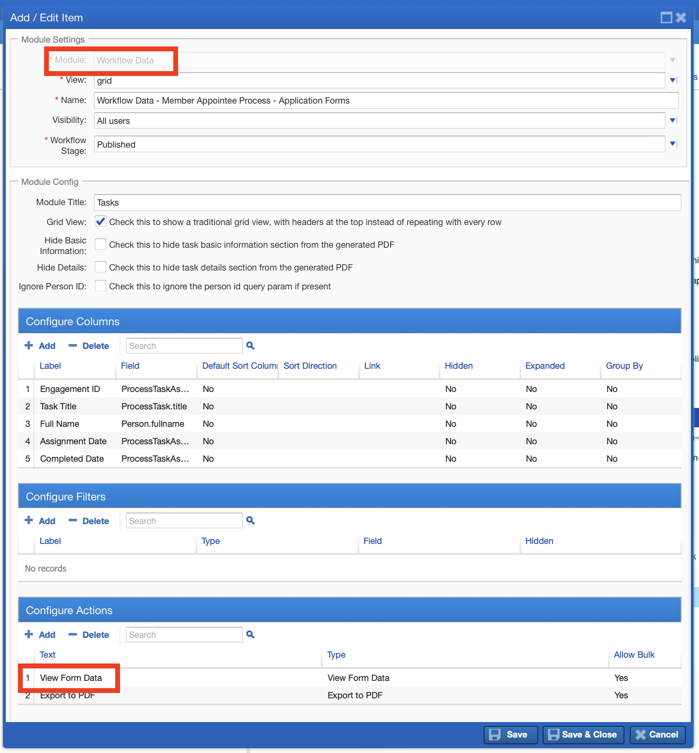Open the Workflow Stage dropdown arrow

(673, 144)
